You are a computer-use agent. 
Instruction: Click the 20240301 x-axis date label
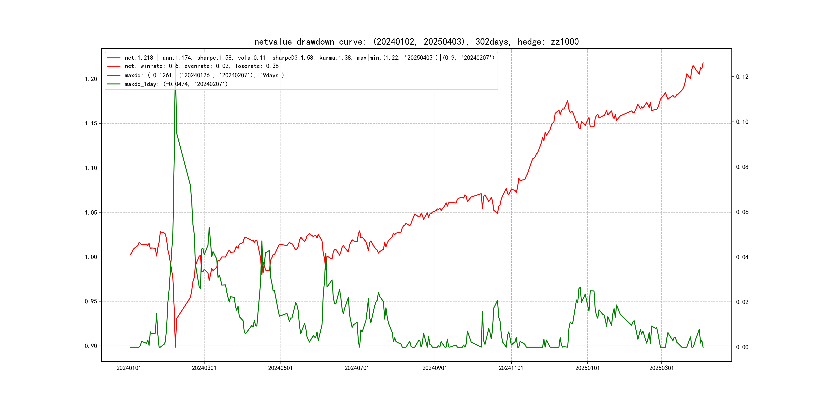pyautogui.click(x=204, y=368)
